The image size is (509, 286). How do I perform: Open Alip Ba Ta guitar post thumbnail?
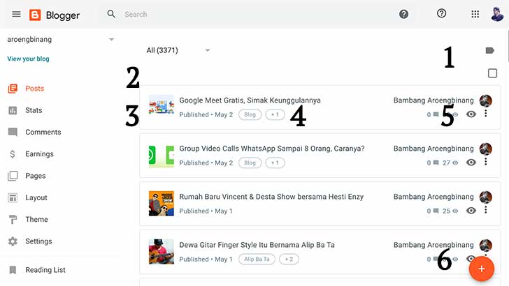162,252
